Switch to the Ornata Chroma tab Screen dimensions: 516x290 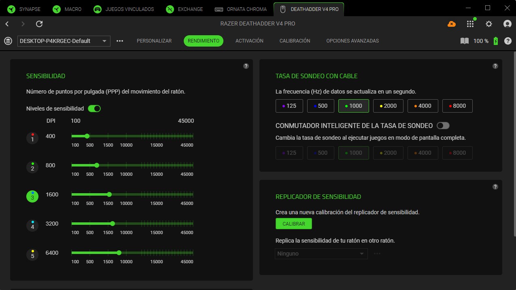(x=241, y=9)
